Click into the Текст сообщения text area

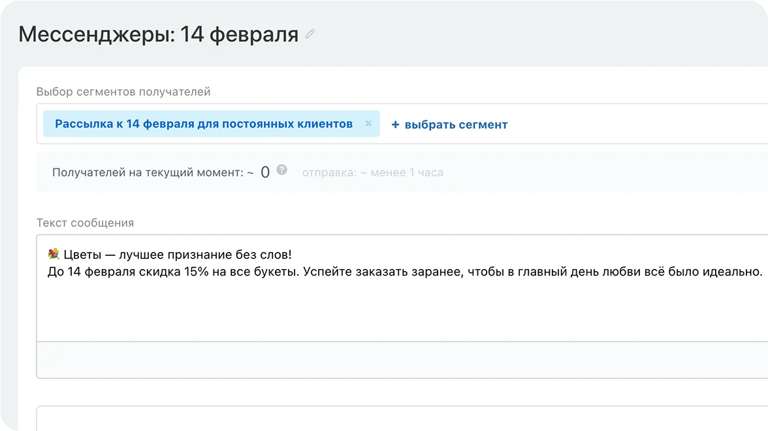(402, 288)
